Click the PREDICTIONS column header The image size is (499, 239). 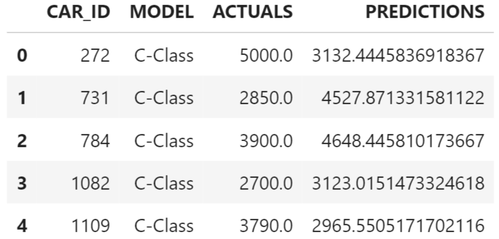(425, 12)
